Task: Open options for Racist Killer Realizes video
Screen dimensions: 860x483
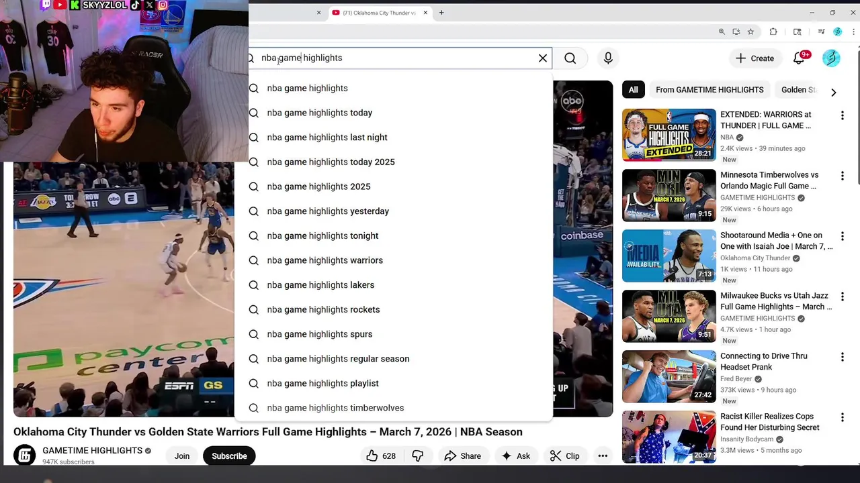Action: [x=842, y=417]
